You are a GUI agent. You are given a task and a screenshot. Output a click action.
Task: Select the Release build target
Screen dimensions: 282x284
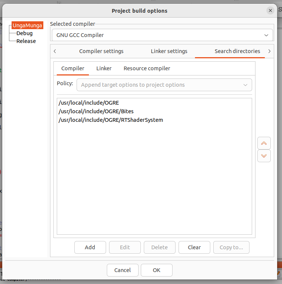[x=26, y=41]
